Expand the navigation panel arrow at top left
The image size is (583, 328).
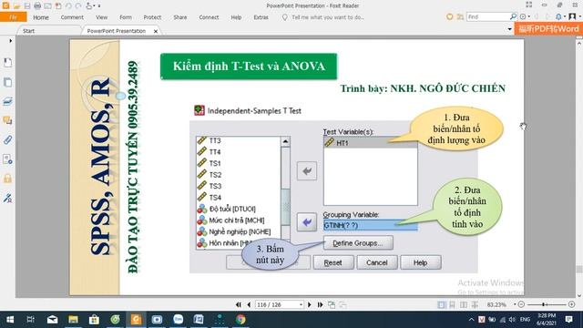click(x=10, y=40)
